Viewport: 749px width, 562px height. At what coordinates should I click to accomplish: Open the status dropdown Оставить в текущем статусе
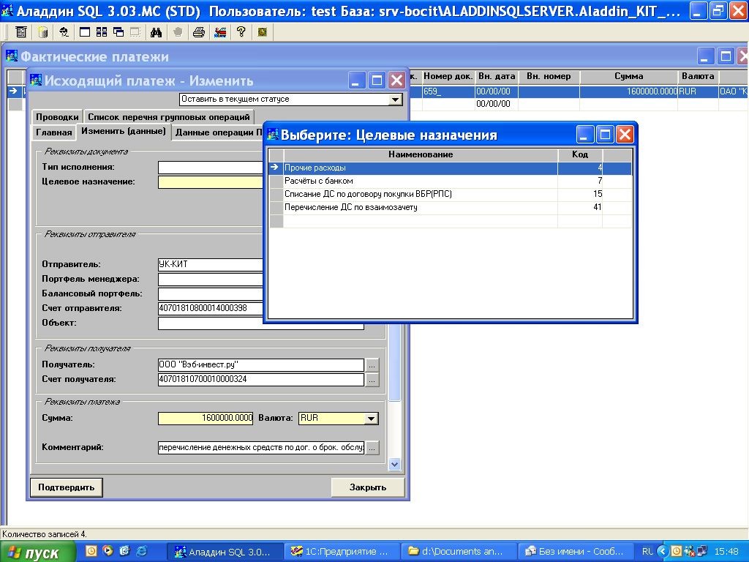tap(395, 100)
